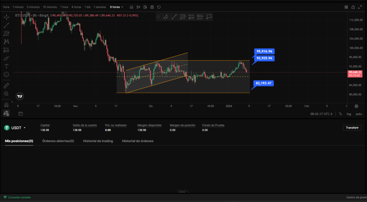The width and height of the screenshot is (367, 202).
Task: Select the crosshair cursor tool
Action: (x=6, y=17)
